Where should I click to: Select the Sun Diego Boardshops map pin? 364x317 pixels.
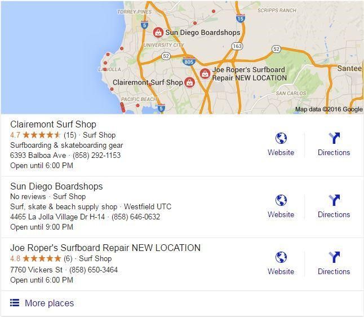point(158,33)
